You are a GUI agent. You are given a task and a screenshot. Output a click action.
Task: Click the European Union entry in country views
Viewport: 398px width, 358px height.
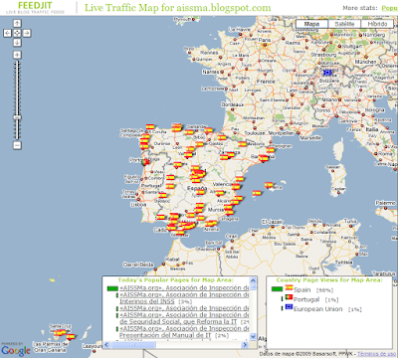pyautogui.click(x=318, y=309)
